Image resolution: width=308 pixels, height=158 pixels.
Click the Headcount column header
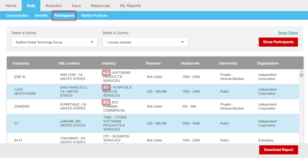(x=190, y=63)
